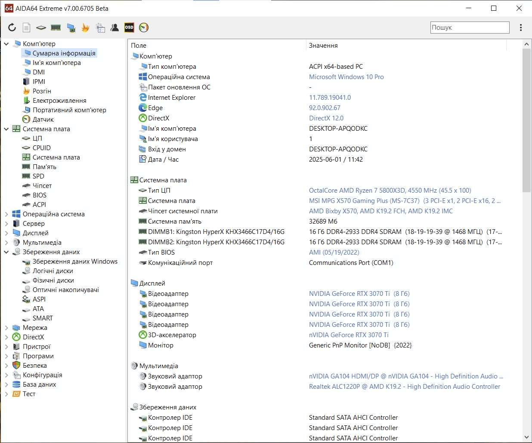The image size is (532, 443).
Task: Select the SMART tree item
Action: (x=43, y=318)
